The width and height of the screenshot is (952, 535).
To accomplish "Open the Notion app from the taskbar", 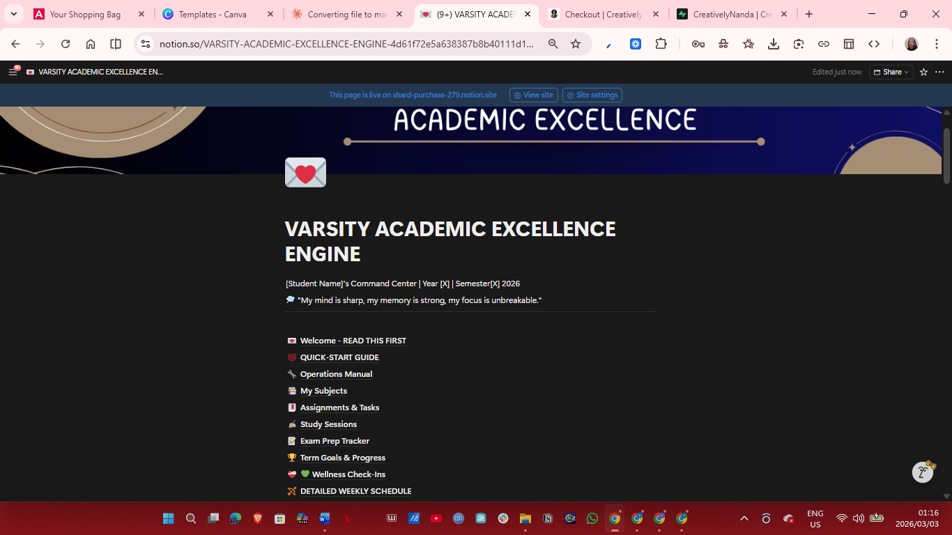I will tap(547, 518).
